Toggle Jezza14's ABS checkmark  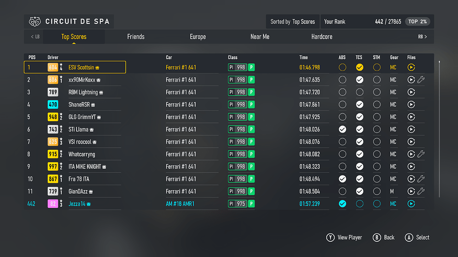point(342,204)
